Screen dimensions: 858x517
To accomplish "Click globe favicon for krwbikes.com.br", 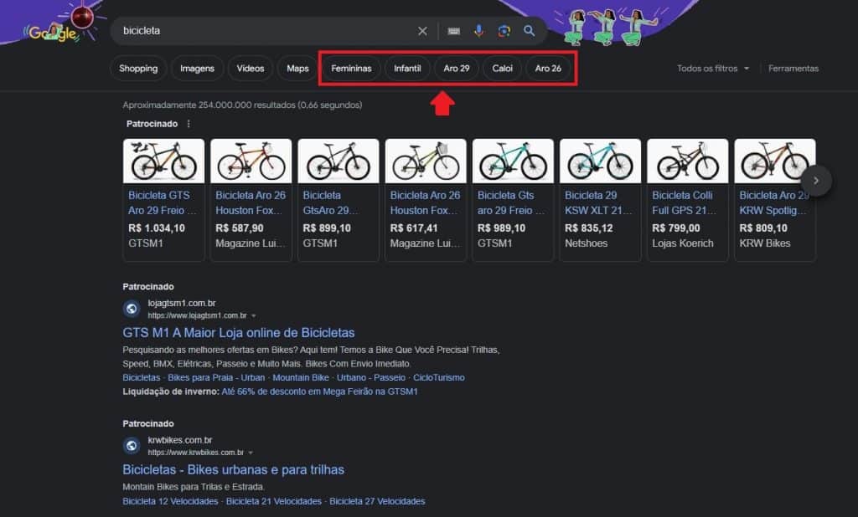I will point(132,446).
